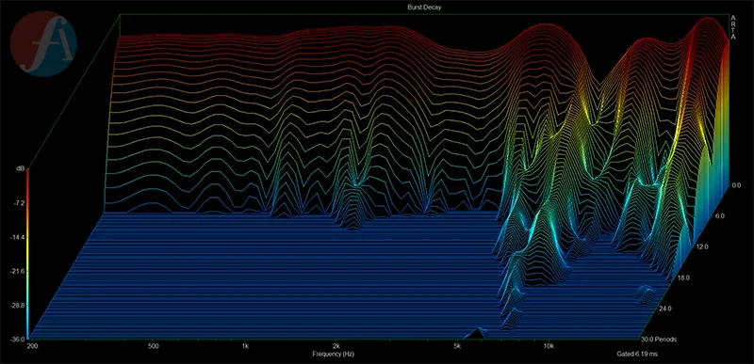Click the vertical "ARTA" label

[733, 27]
